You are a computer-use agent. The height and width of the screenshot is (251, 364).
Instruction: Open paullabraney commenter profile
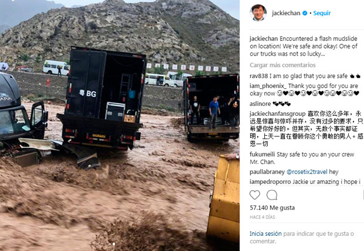coord(267,172)
